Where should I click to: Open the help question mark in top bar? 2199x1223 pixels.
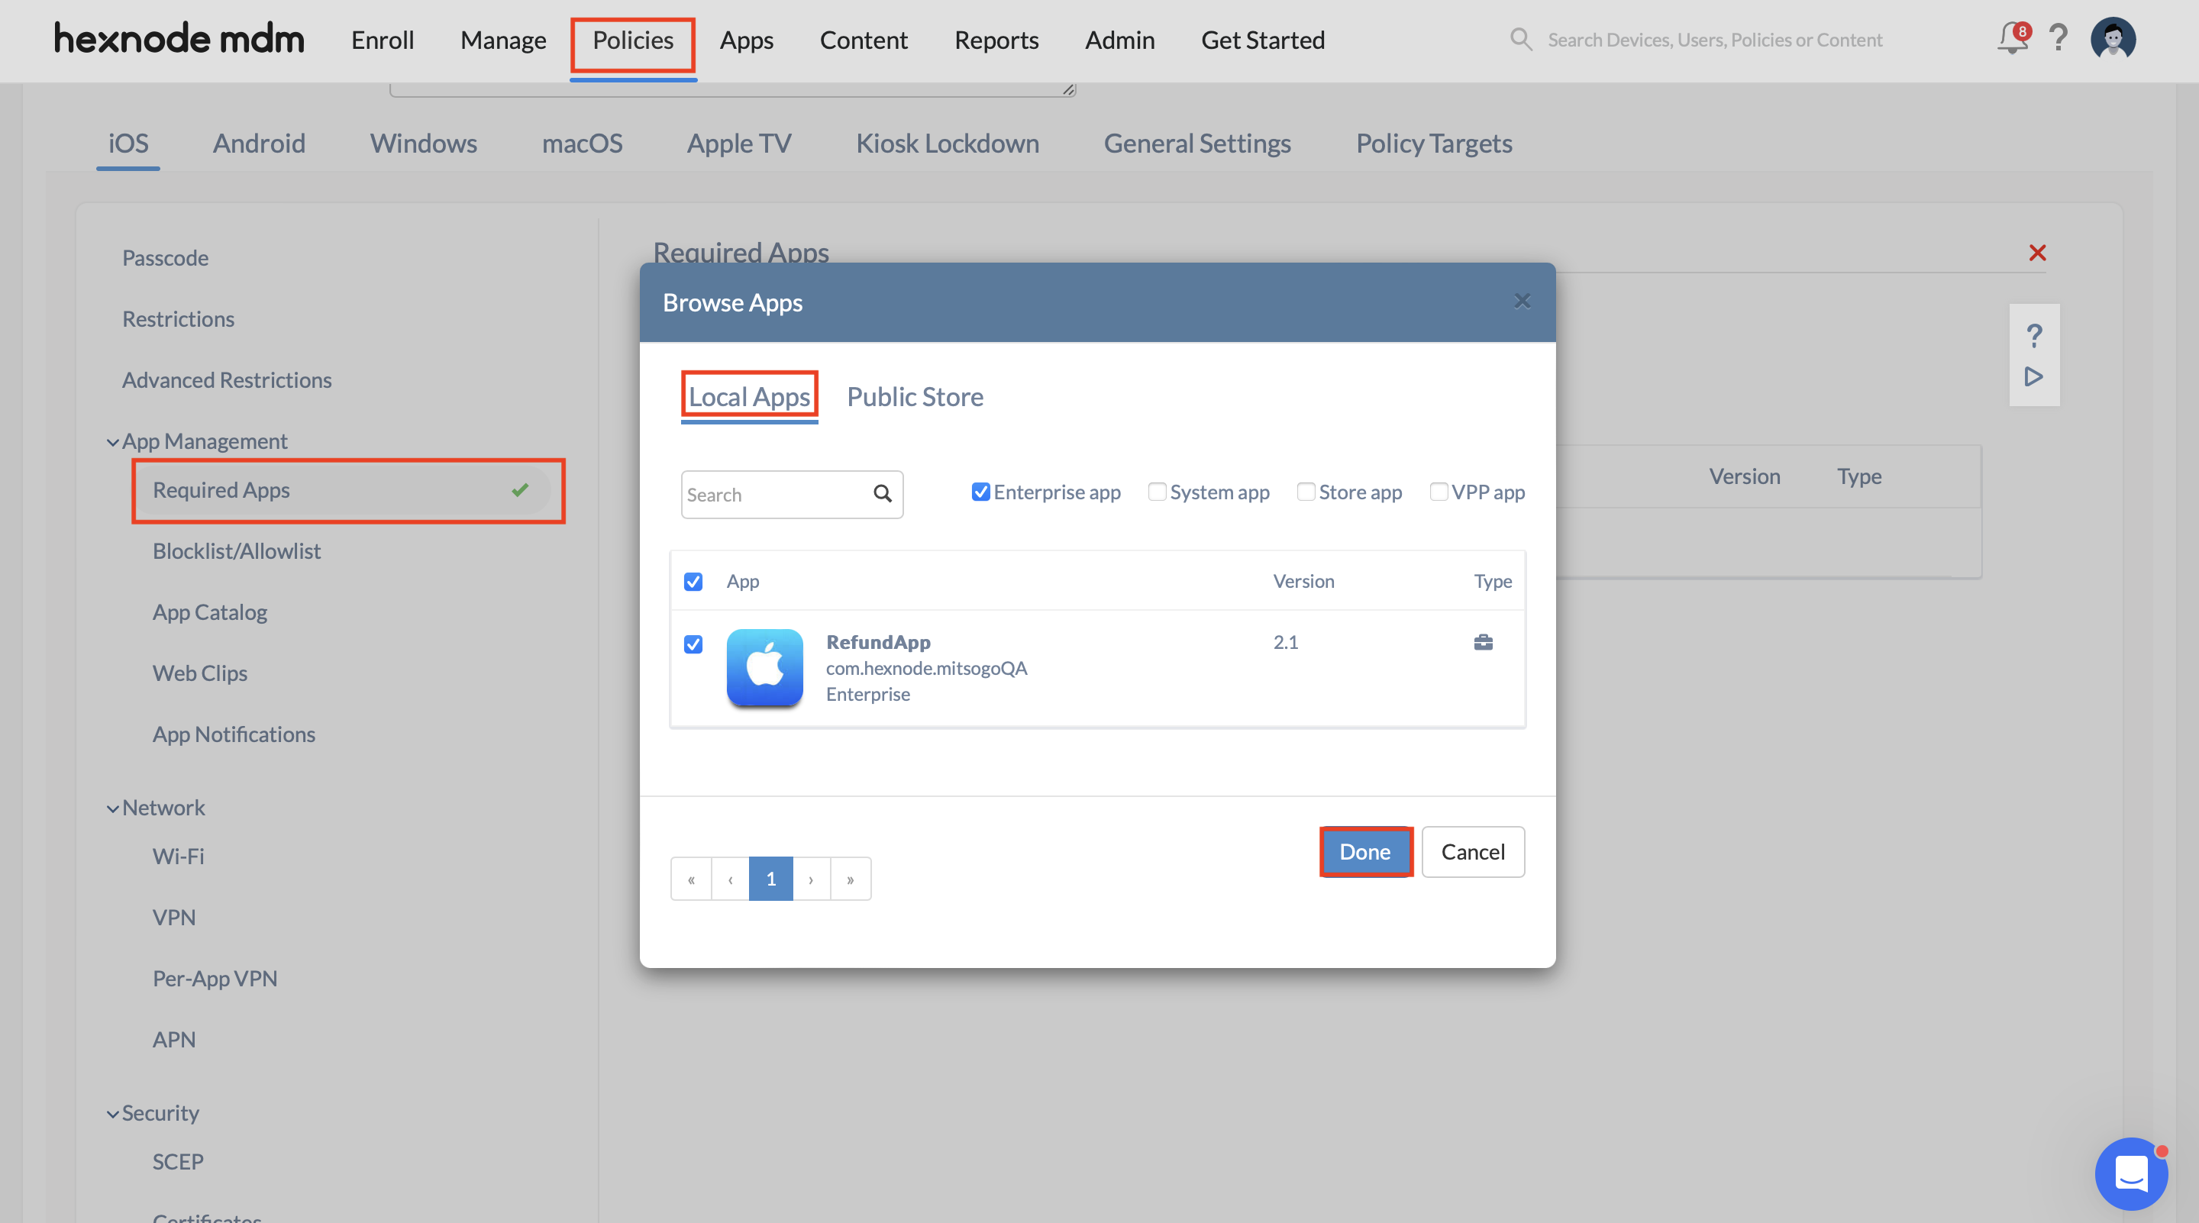(2059, 38)
